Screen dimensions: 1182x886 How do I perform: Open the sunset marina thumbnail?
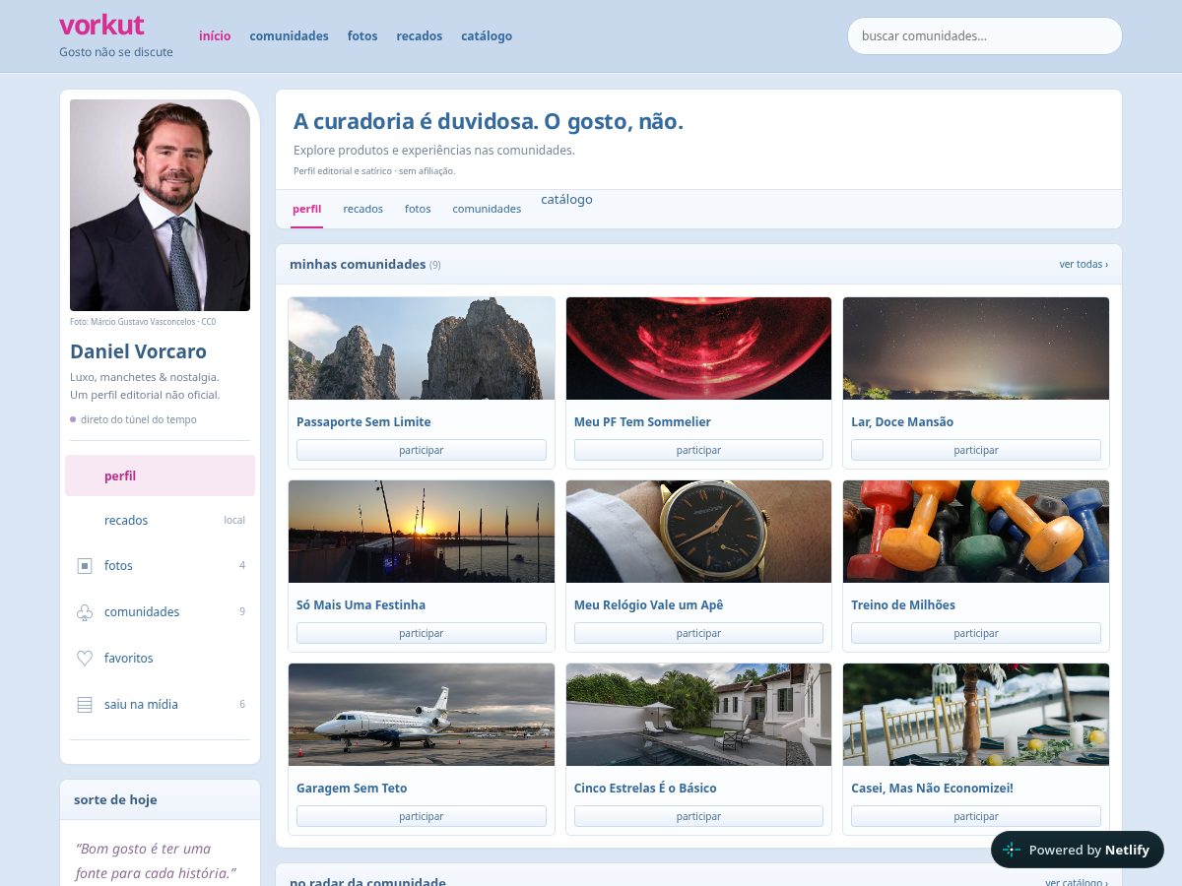point(422,532)
